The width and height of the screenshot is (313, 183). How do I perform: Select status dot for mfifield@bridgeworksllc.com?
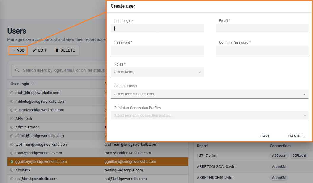point(12,101)
